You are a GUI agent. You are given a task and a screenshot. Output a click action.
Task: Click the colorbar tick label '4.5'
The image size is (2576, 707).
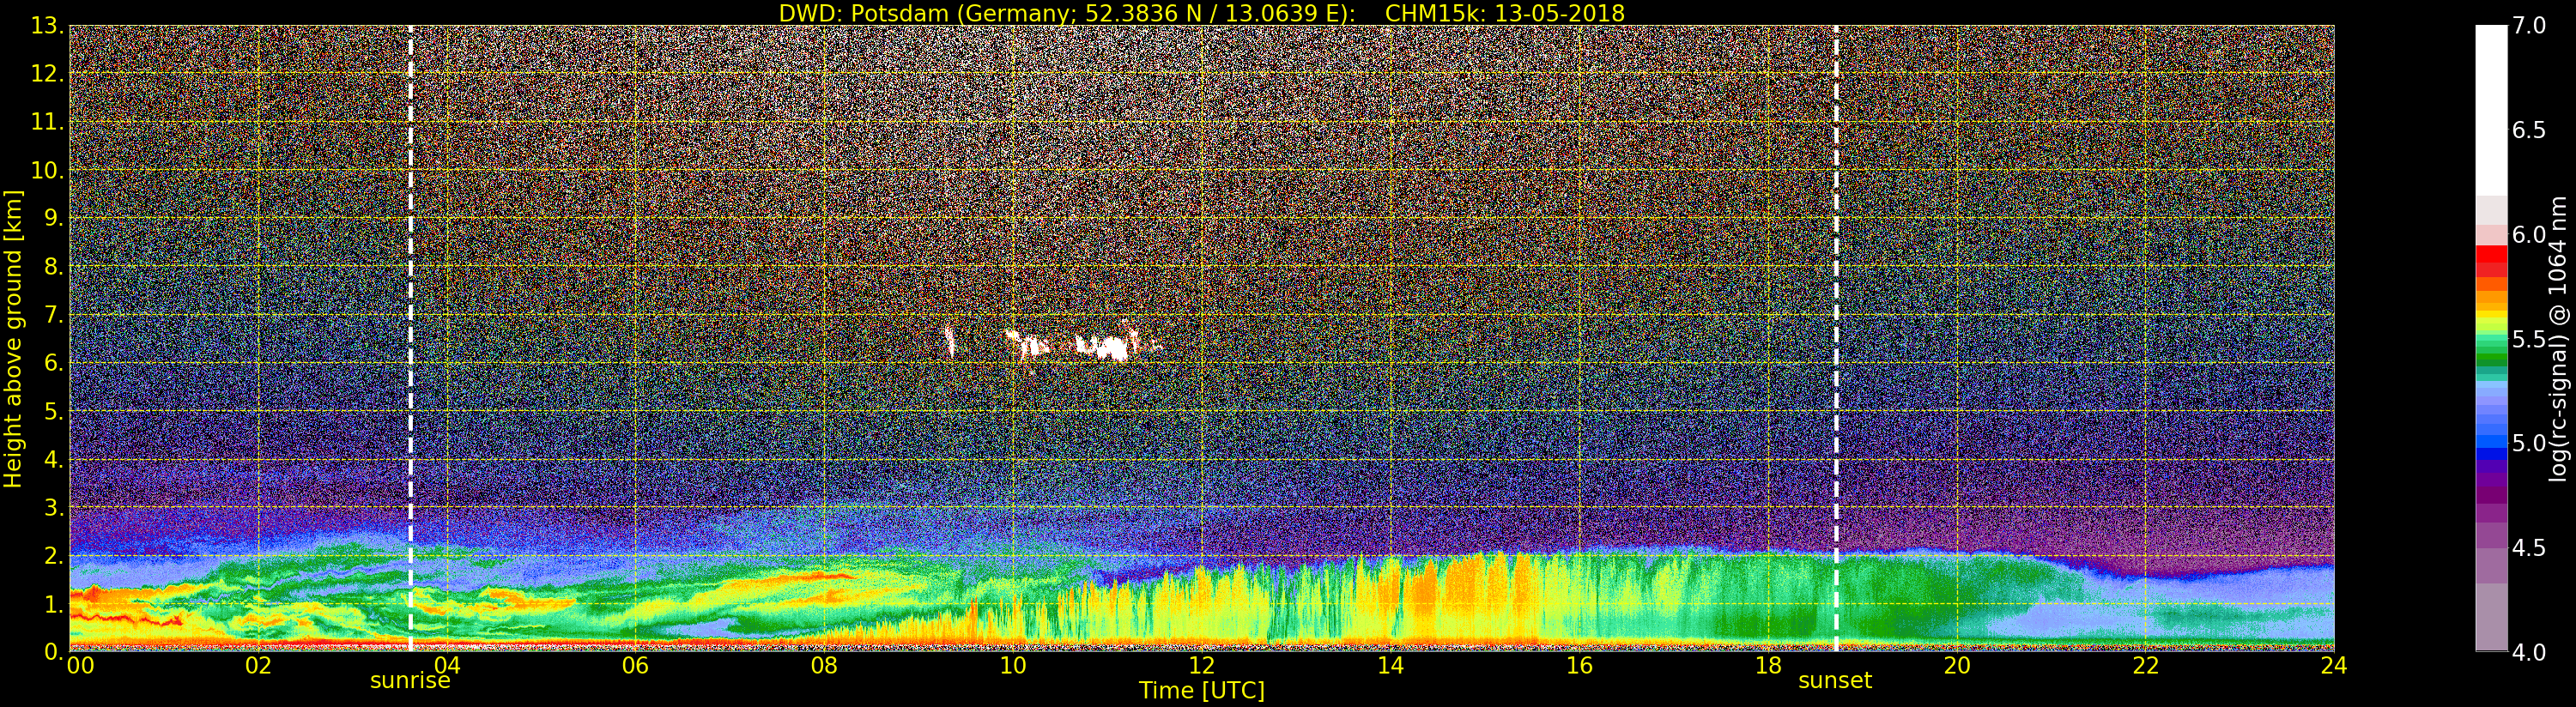[x=2529, y=547]
